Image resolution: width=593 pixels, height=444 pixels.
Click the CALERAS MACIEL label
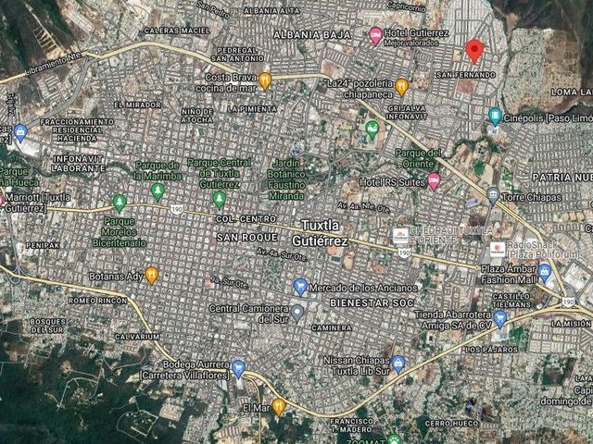177,31
